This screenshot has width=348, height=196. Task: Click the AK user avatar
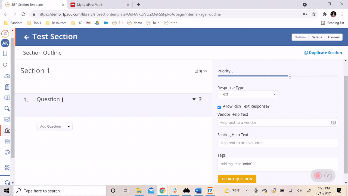[x=5, y=43]
